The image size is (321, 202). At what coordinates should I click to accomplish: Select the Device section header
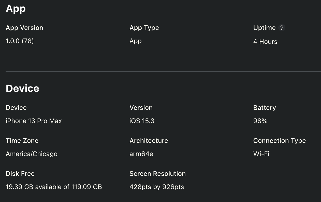[22, 88]
